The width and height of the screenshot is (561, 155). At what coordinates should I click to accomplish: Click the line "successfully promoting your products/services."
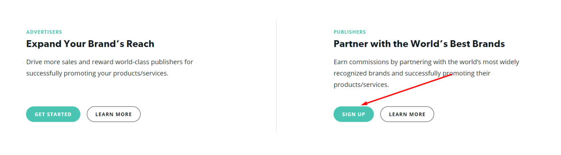[x=97, y=73]
